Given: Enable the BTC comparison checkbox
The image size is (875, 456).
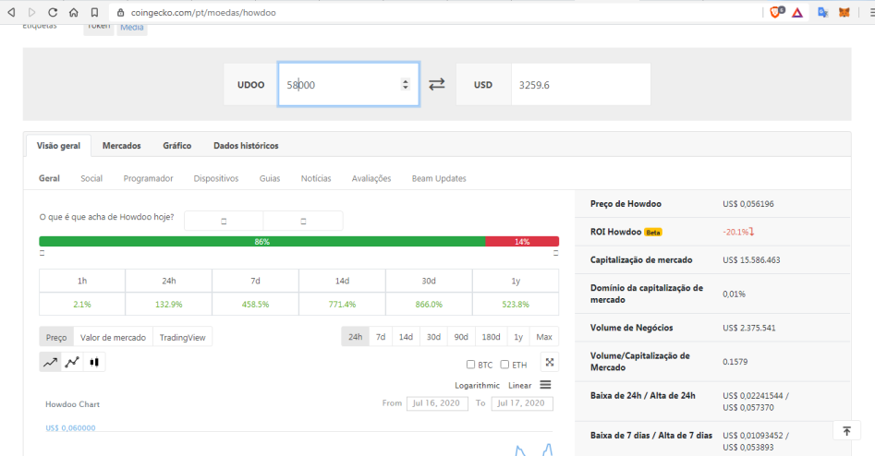Looking at the screenshot, I should 470,365.
